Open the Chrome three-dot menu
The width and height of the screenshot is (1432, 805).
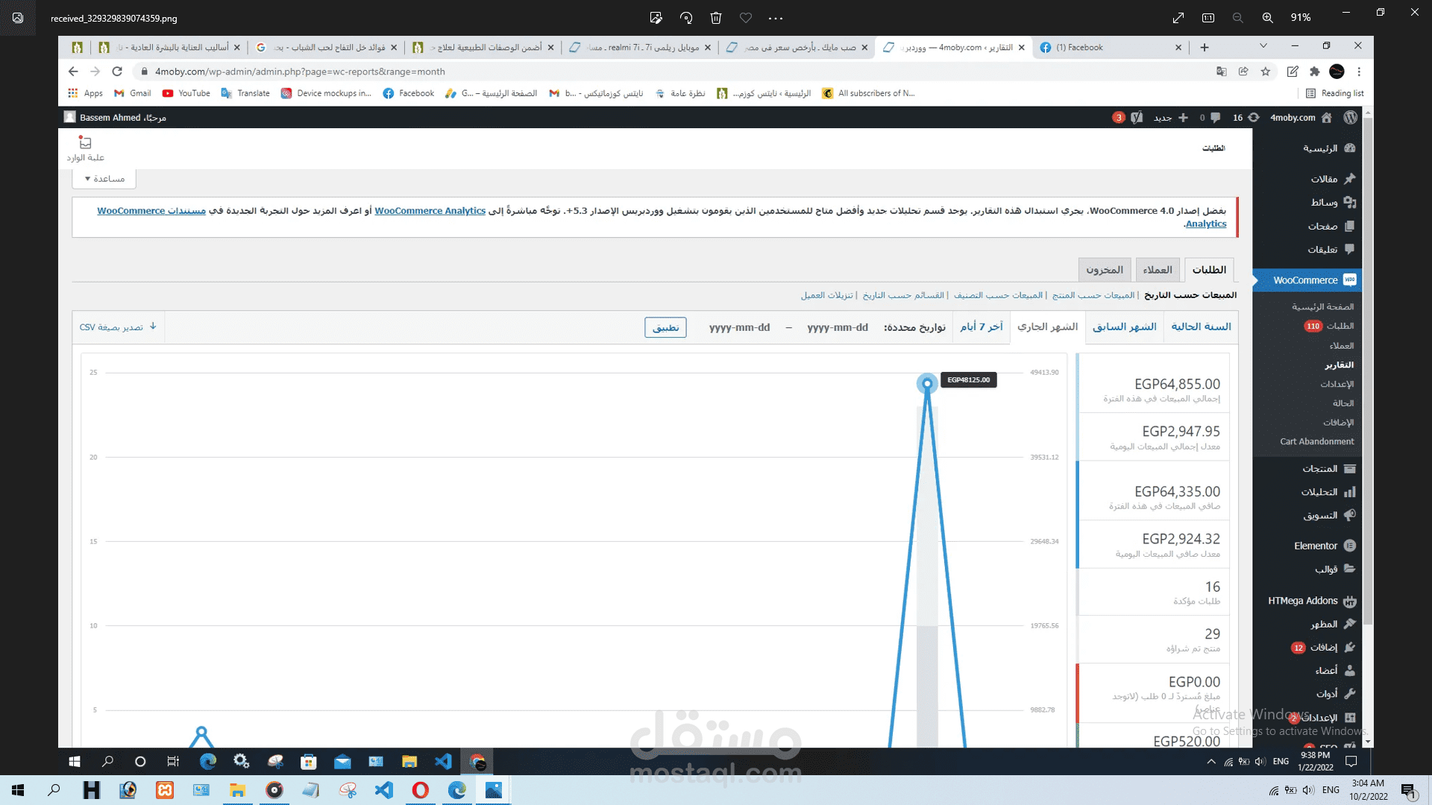click(x=1359, y=72)
